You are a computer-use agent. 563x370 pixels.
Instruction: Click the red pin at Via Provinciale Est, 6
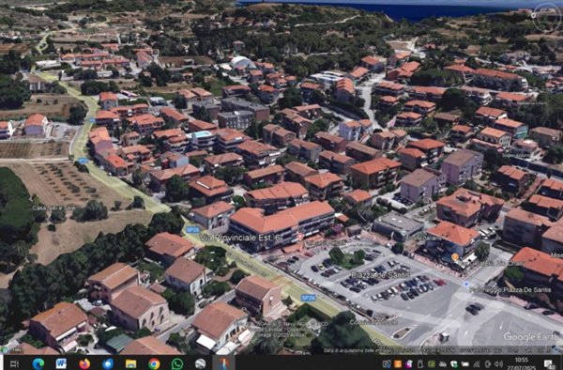(300, 237)
